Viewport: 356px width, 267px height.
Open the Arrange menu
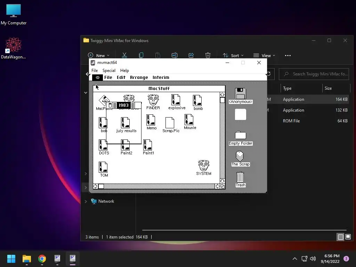(x=139, y=78)
